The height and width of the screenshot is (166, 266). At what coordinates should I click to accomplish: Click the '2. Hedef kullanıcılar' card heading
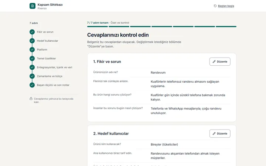coord(111,134)
